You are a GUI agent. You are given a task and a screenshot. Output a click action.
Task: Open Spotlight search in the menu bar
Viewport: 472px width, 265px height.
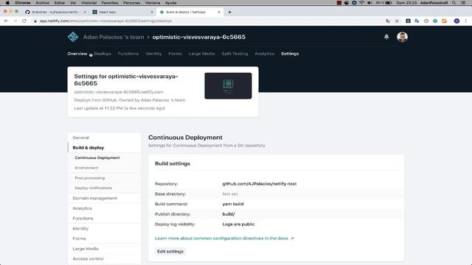coord(454,3)
